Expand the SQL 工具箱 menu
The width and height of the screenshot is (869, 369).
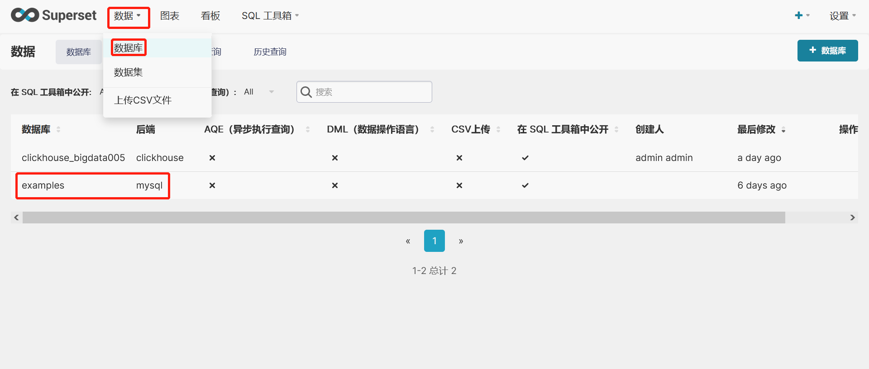(x=270, y=16)
